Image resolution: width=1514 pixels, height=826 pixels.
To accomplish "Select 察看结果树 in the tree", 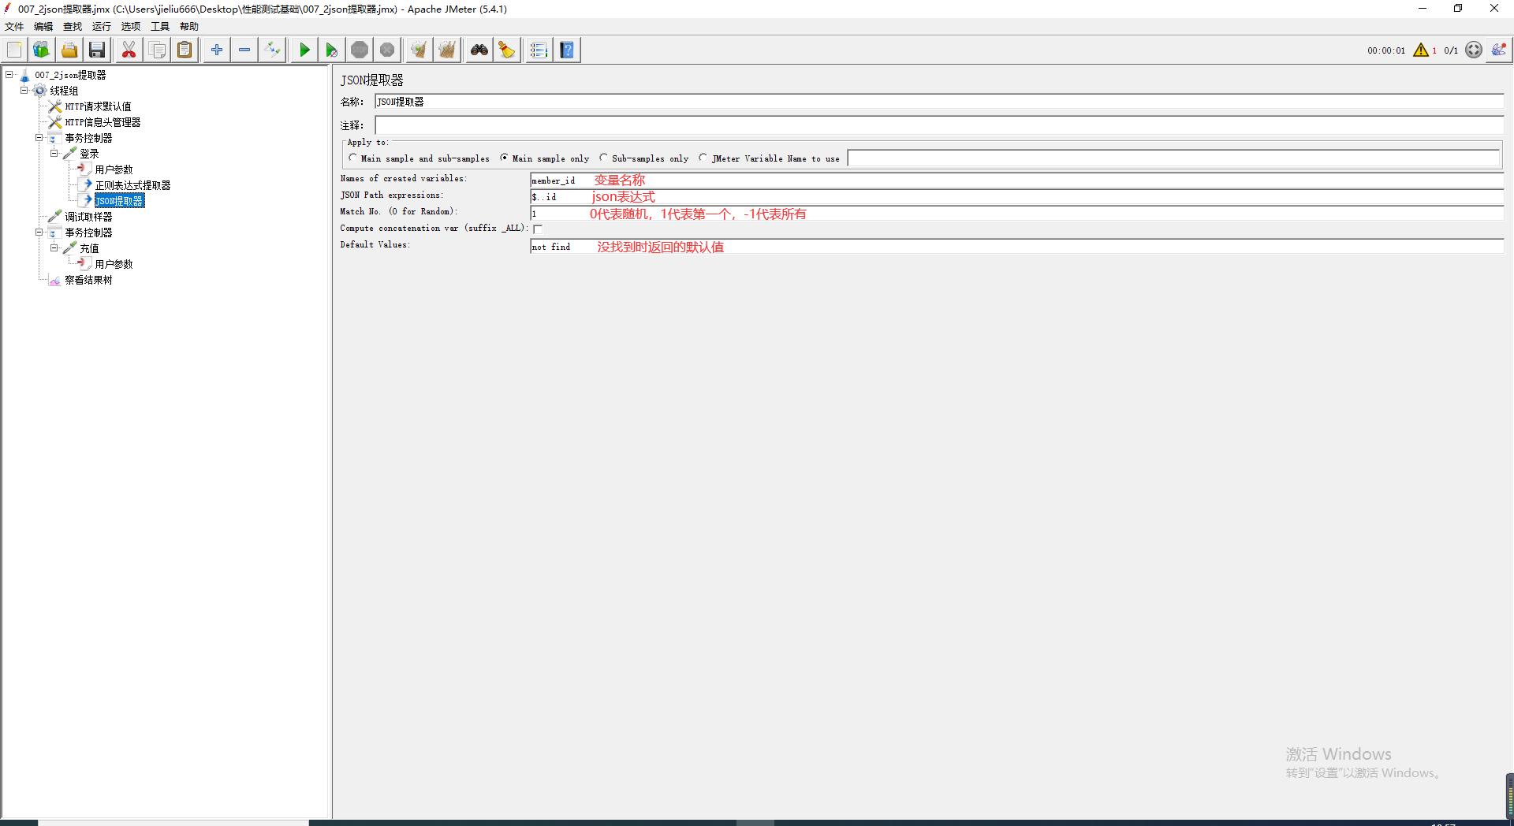I will (x=88, y=280).
